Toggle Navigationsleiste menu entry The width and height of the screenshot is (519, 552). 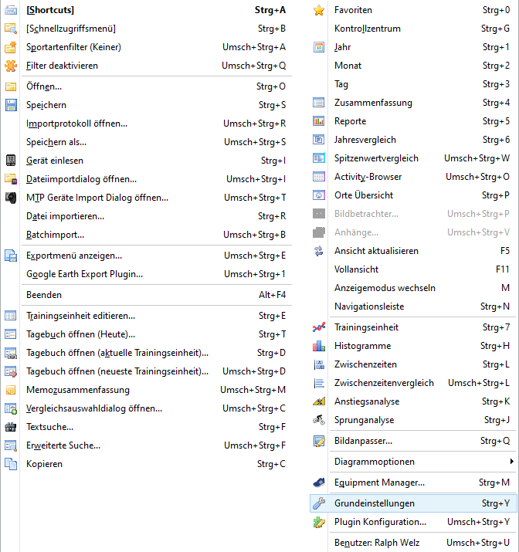tap(413, 306)
